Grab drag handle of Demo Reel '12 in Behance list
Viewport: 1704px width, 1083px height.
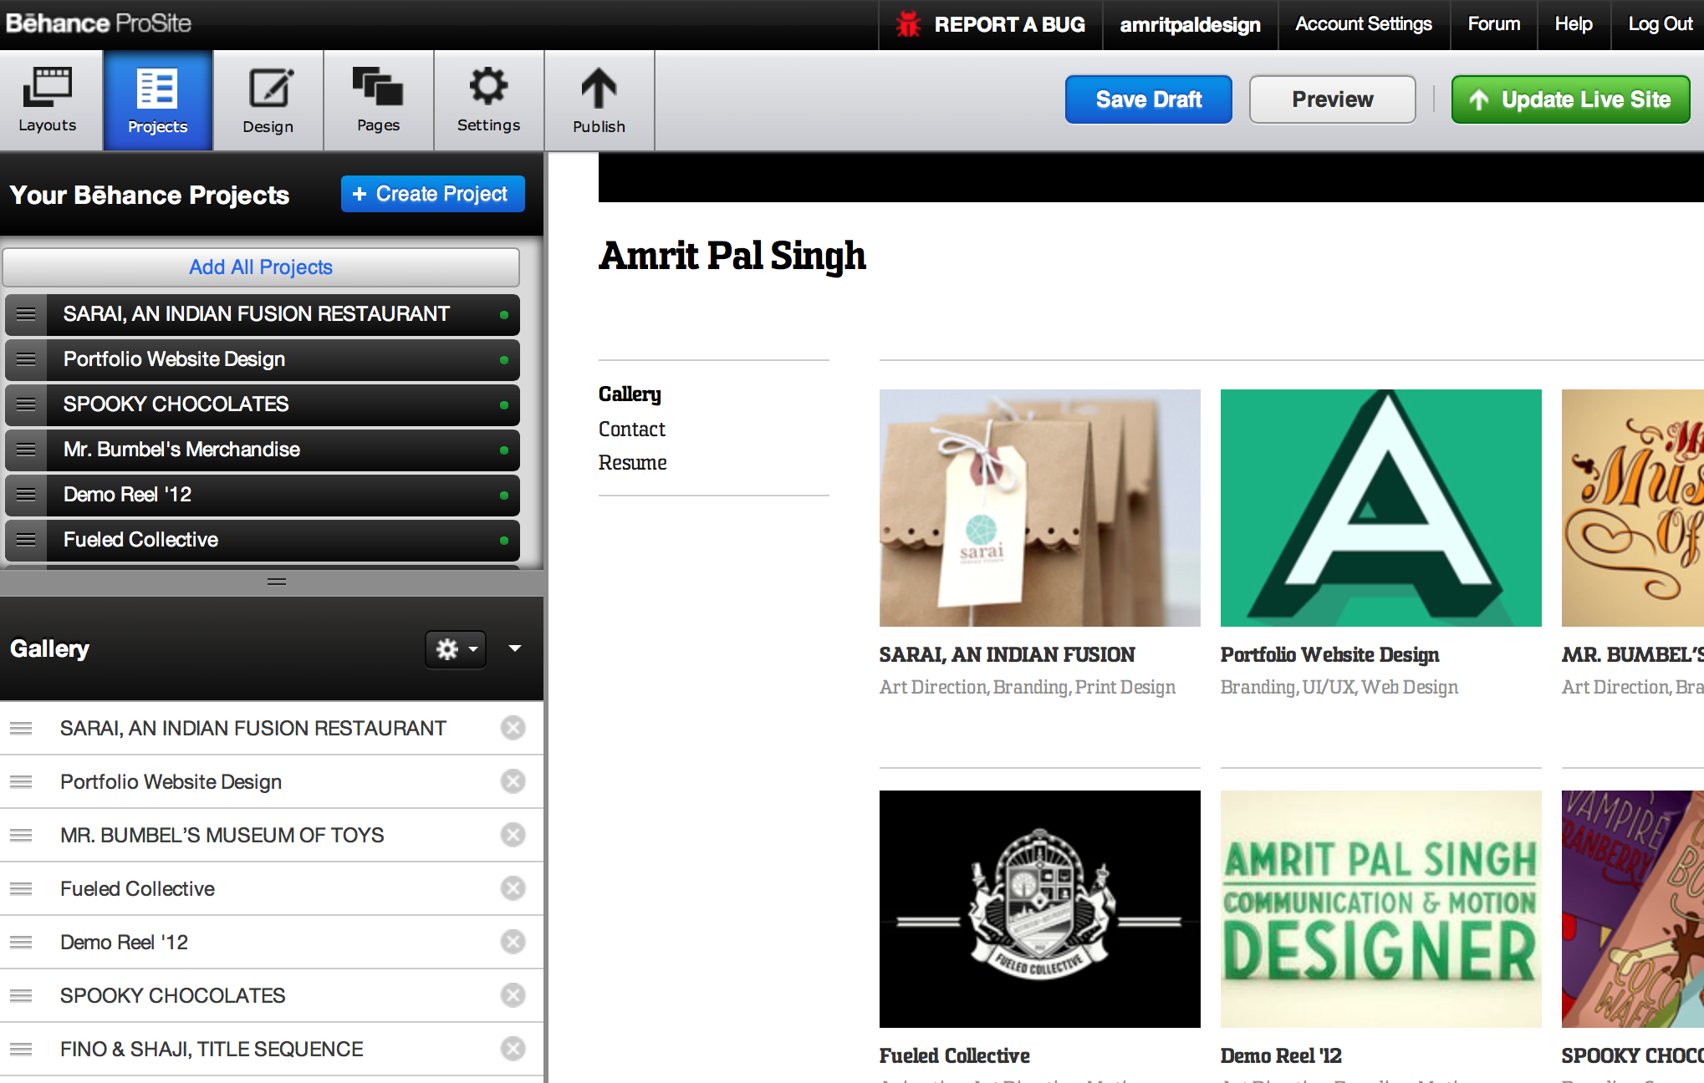click(26, 495)
